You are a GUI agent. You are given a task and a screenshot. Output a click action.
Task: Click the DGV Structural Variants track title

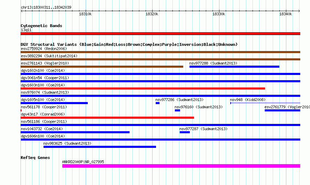click(x=129, y=44)
